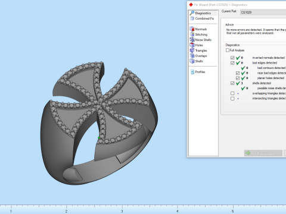
Task: Select the Triangles fix step
Action: tap(198, 51)
